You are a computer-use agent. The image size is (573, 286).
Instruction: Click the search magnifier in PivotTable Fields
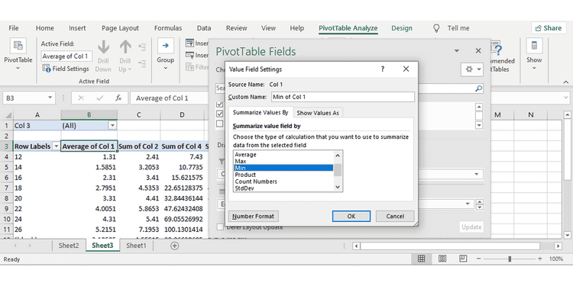478,88
